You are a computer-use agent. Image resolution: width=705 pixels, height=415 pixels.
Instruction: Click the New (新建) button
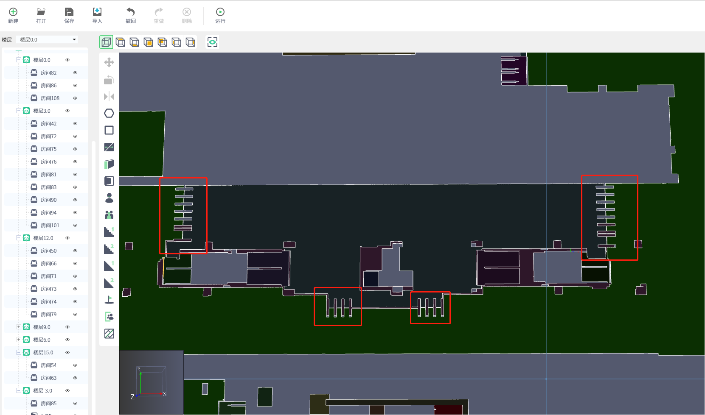(13, 15)
